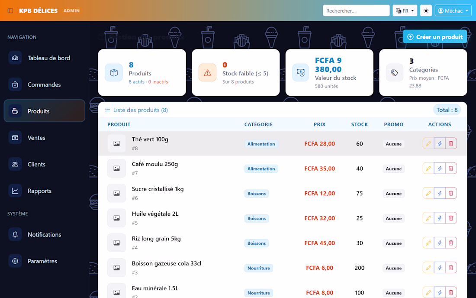476x298 pixels.
Task: Open the Commandes section
Action: pos(44,84)
